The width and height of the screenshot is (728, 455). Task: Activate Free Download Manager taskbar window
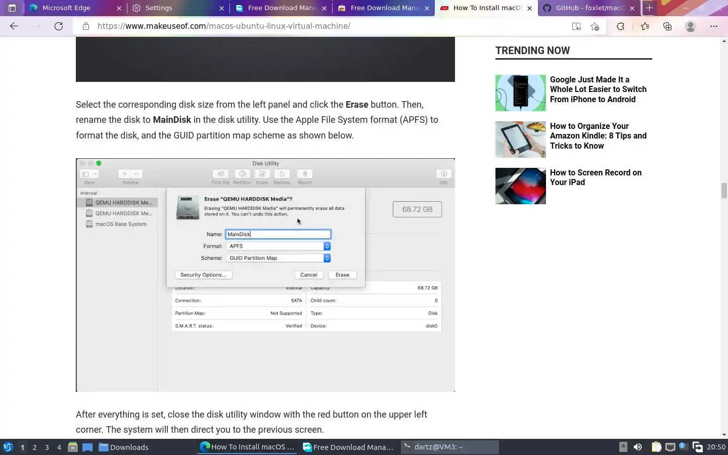[x=348, y=447]
